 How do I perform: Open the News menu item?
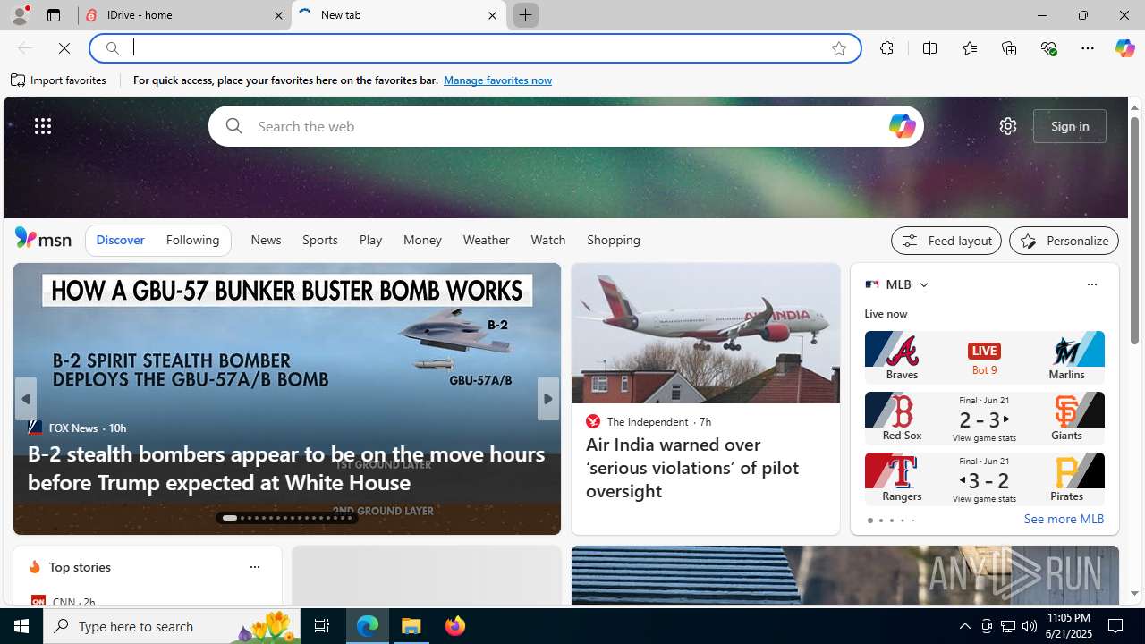point(266,240)
